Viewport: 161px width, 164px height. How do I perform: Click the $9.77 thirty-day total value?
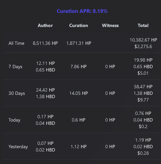point(143,100)
